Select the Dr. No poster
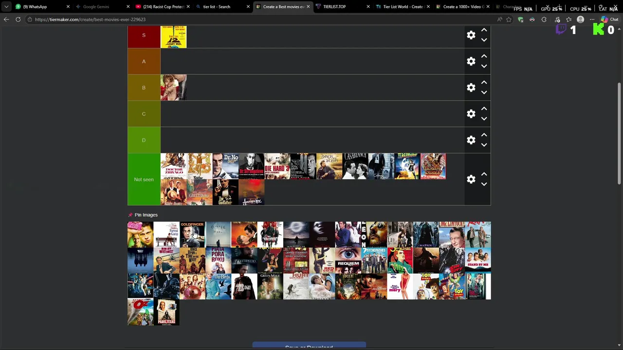 coord(225,166)
